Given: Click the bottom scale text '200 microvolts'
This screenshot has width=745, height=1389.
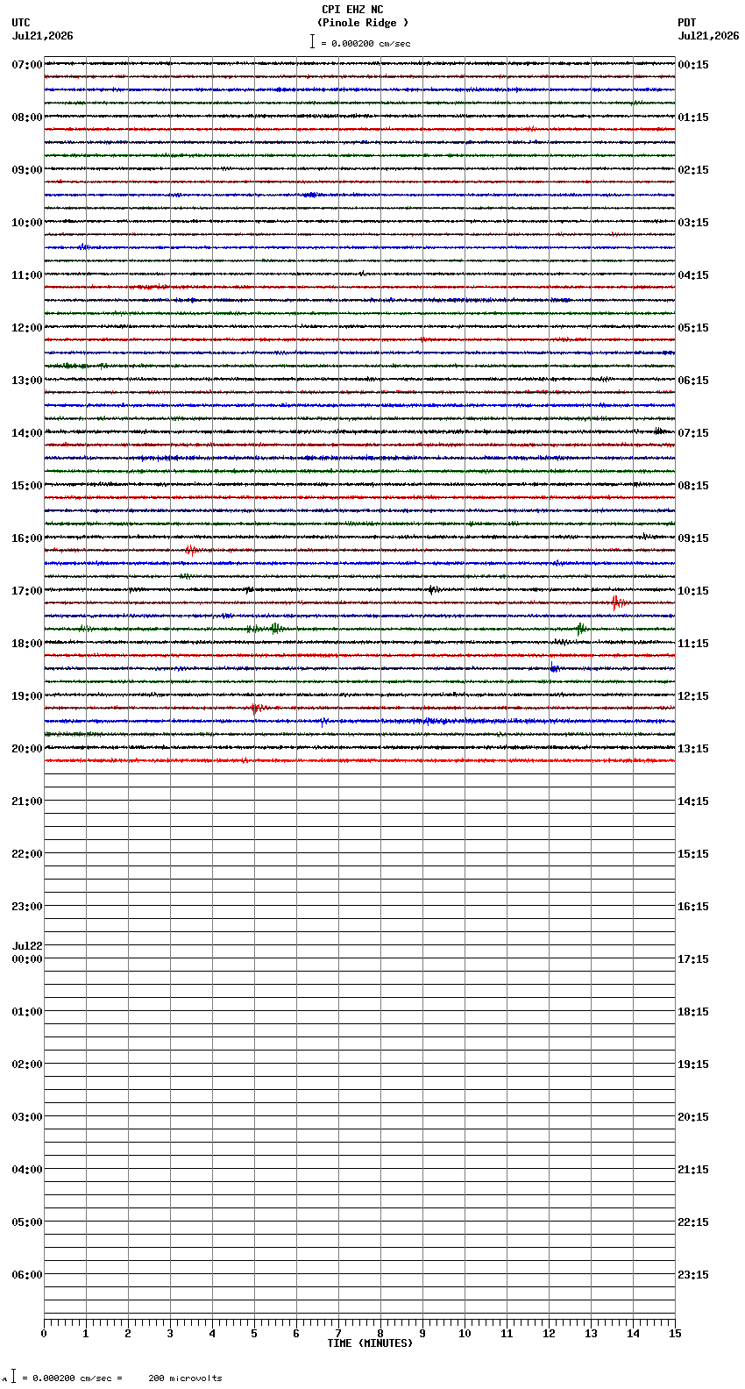Looking at the screenshot, I should point(185,1378).
